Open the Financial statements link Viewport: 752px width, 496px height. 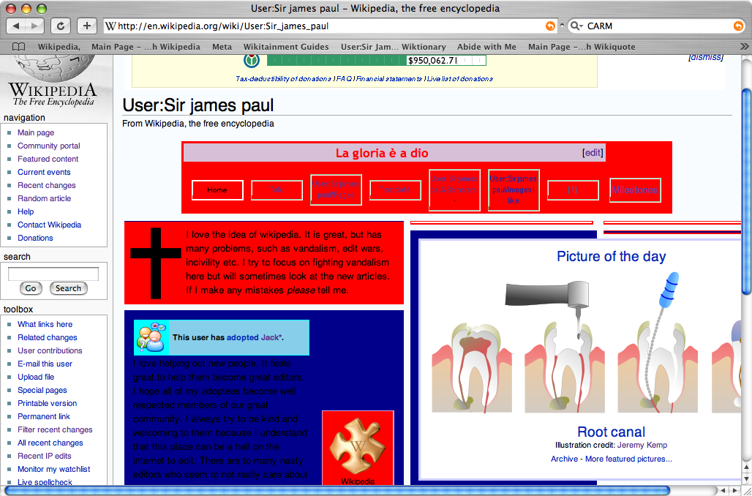click(x=389, y=79)
